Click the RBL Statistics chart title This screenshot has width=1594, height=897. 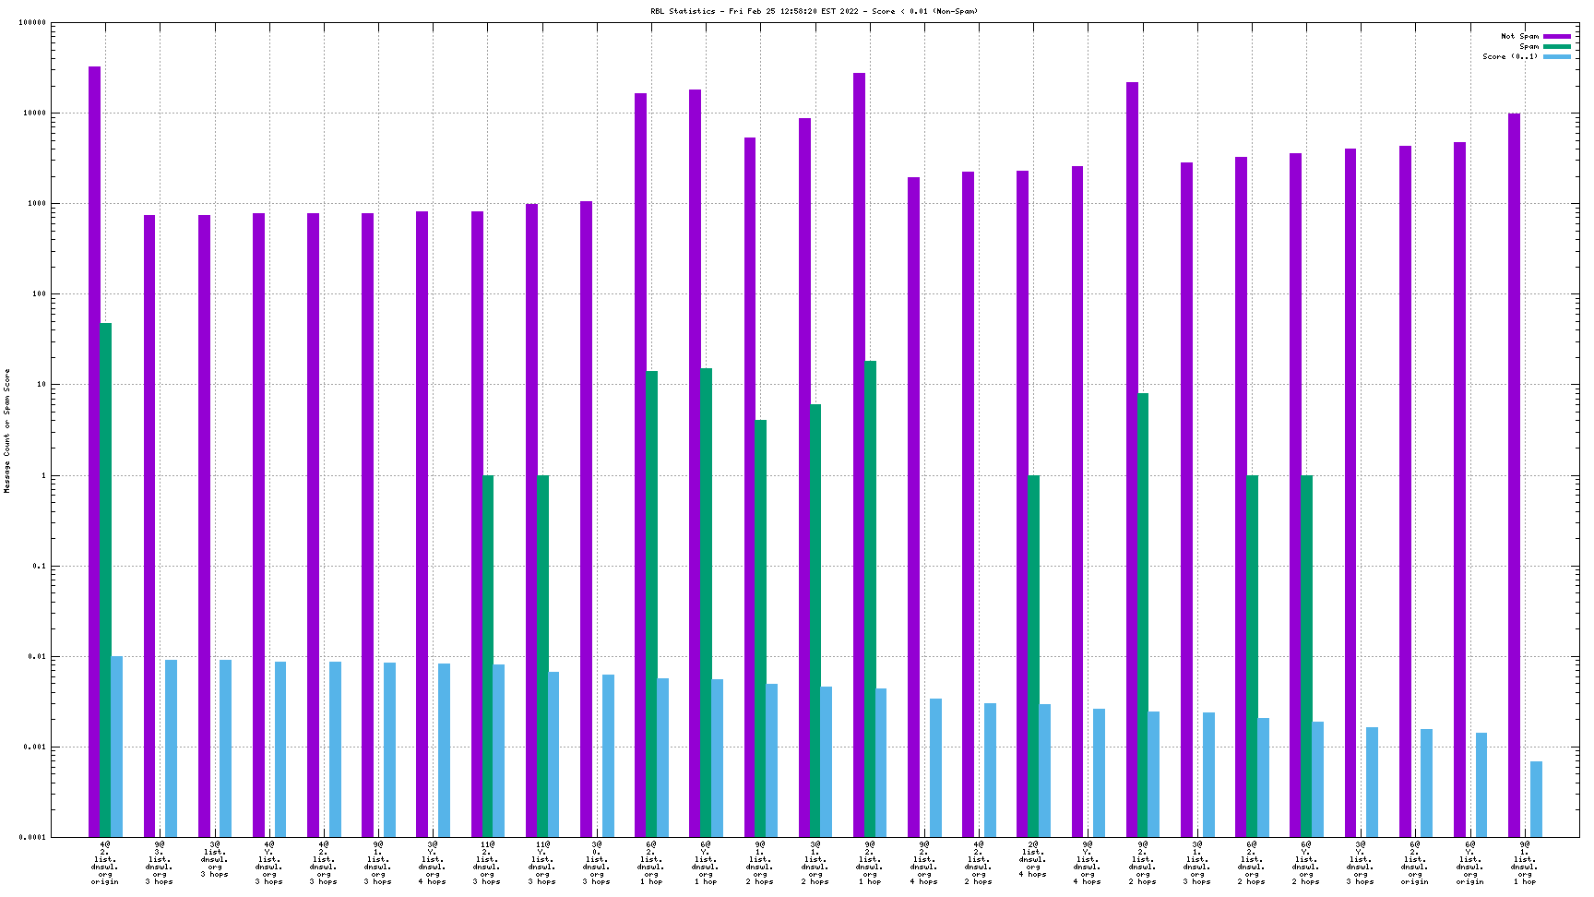pos(814,11)
